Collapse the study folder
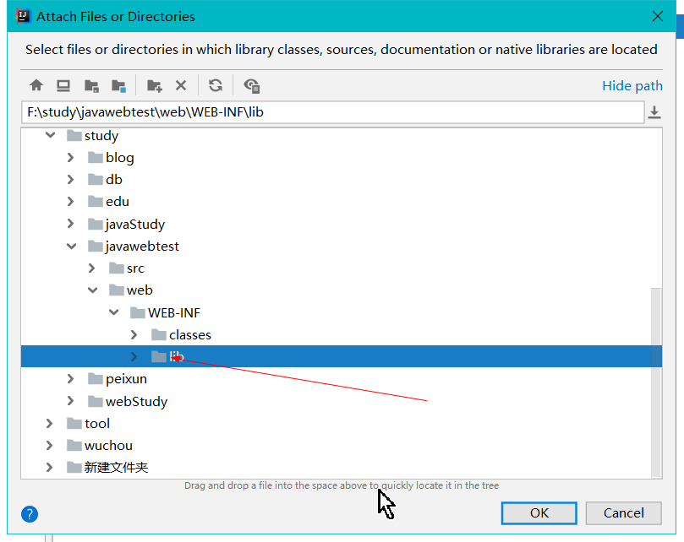684x542 pixels. pyautogui.click(x=50, y=135)
